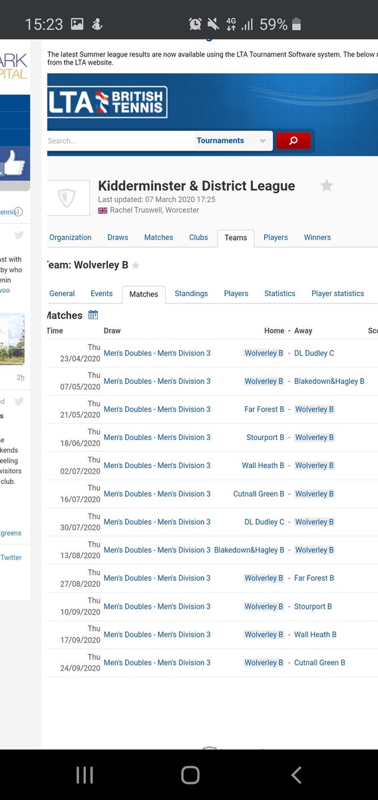Open Blakedown&Hagley B home team on 13/08/2020

250,550
